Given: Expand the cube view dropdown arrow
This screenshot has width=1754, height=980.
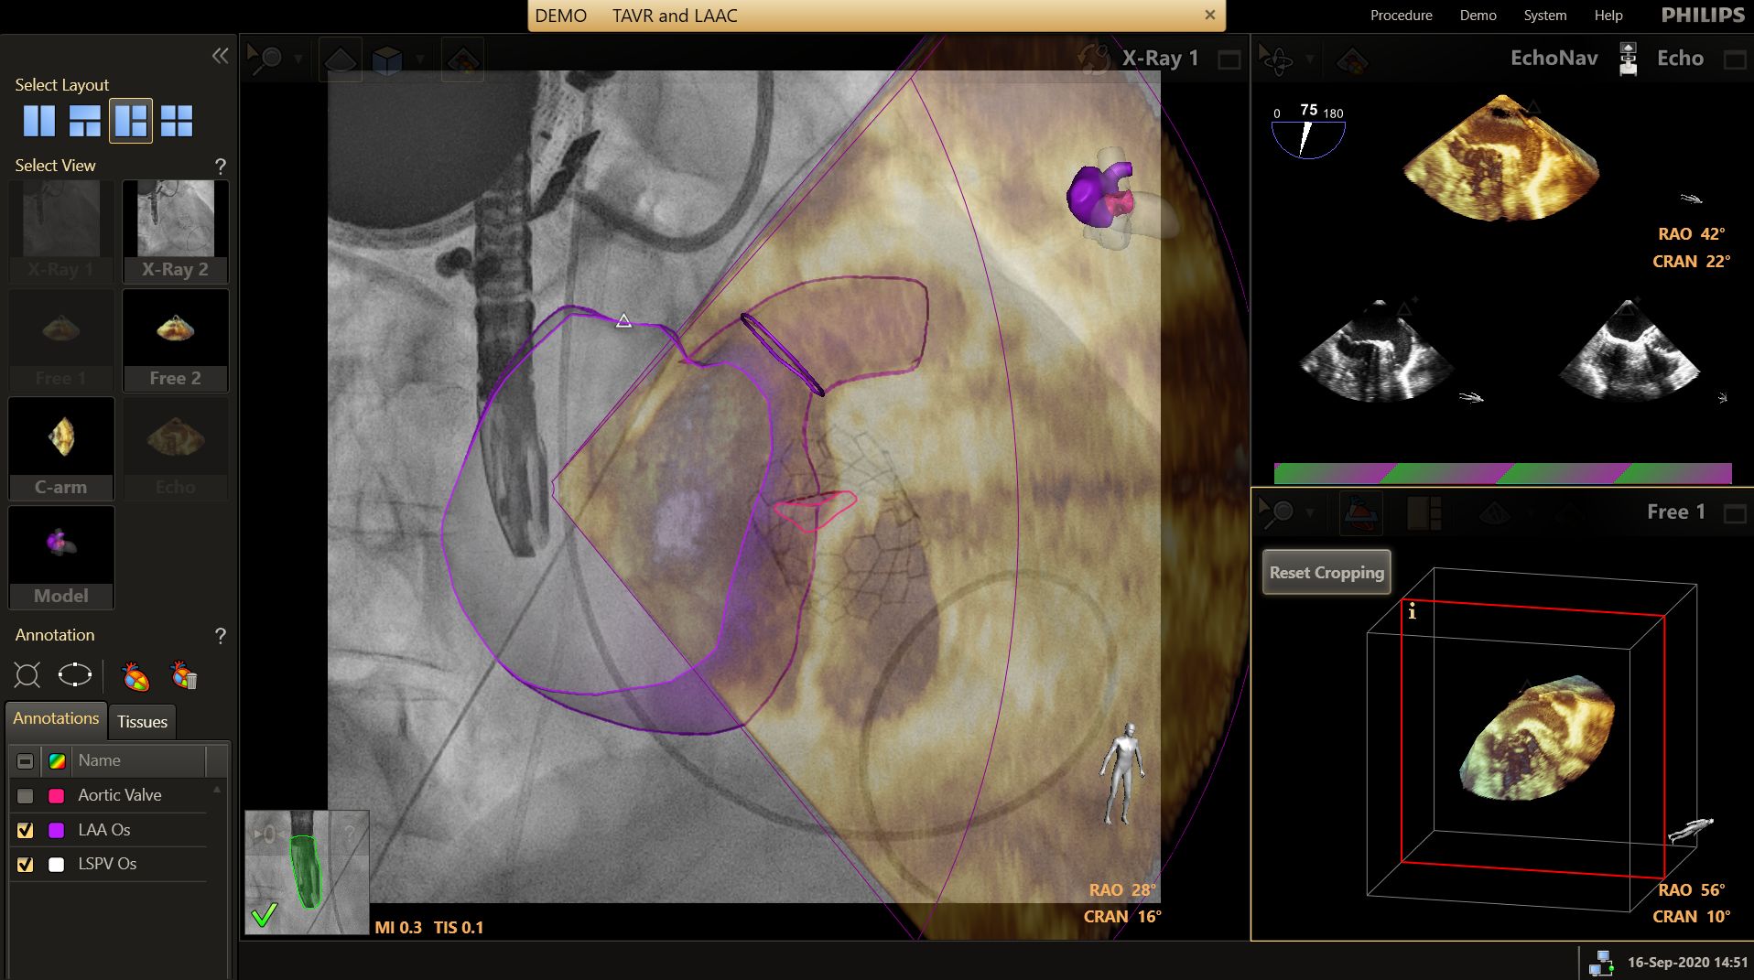Looking at the screenshot, I should 420,59.
